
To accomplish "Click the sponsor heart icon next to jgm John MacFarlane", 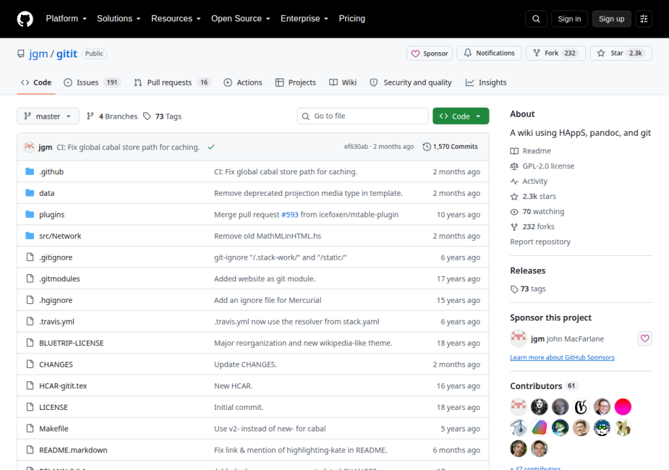I will tap(645, 339).
